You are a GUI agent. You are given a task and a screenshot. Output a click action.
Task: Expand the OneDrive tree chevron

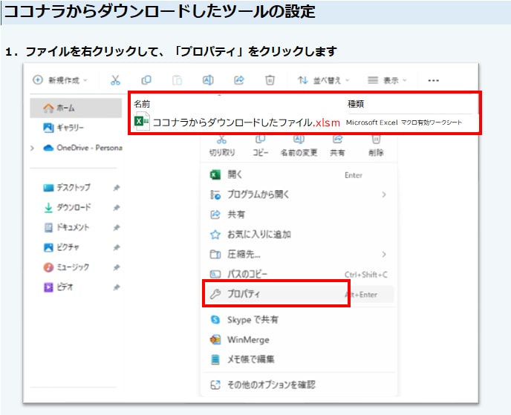point(32,148)
